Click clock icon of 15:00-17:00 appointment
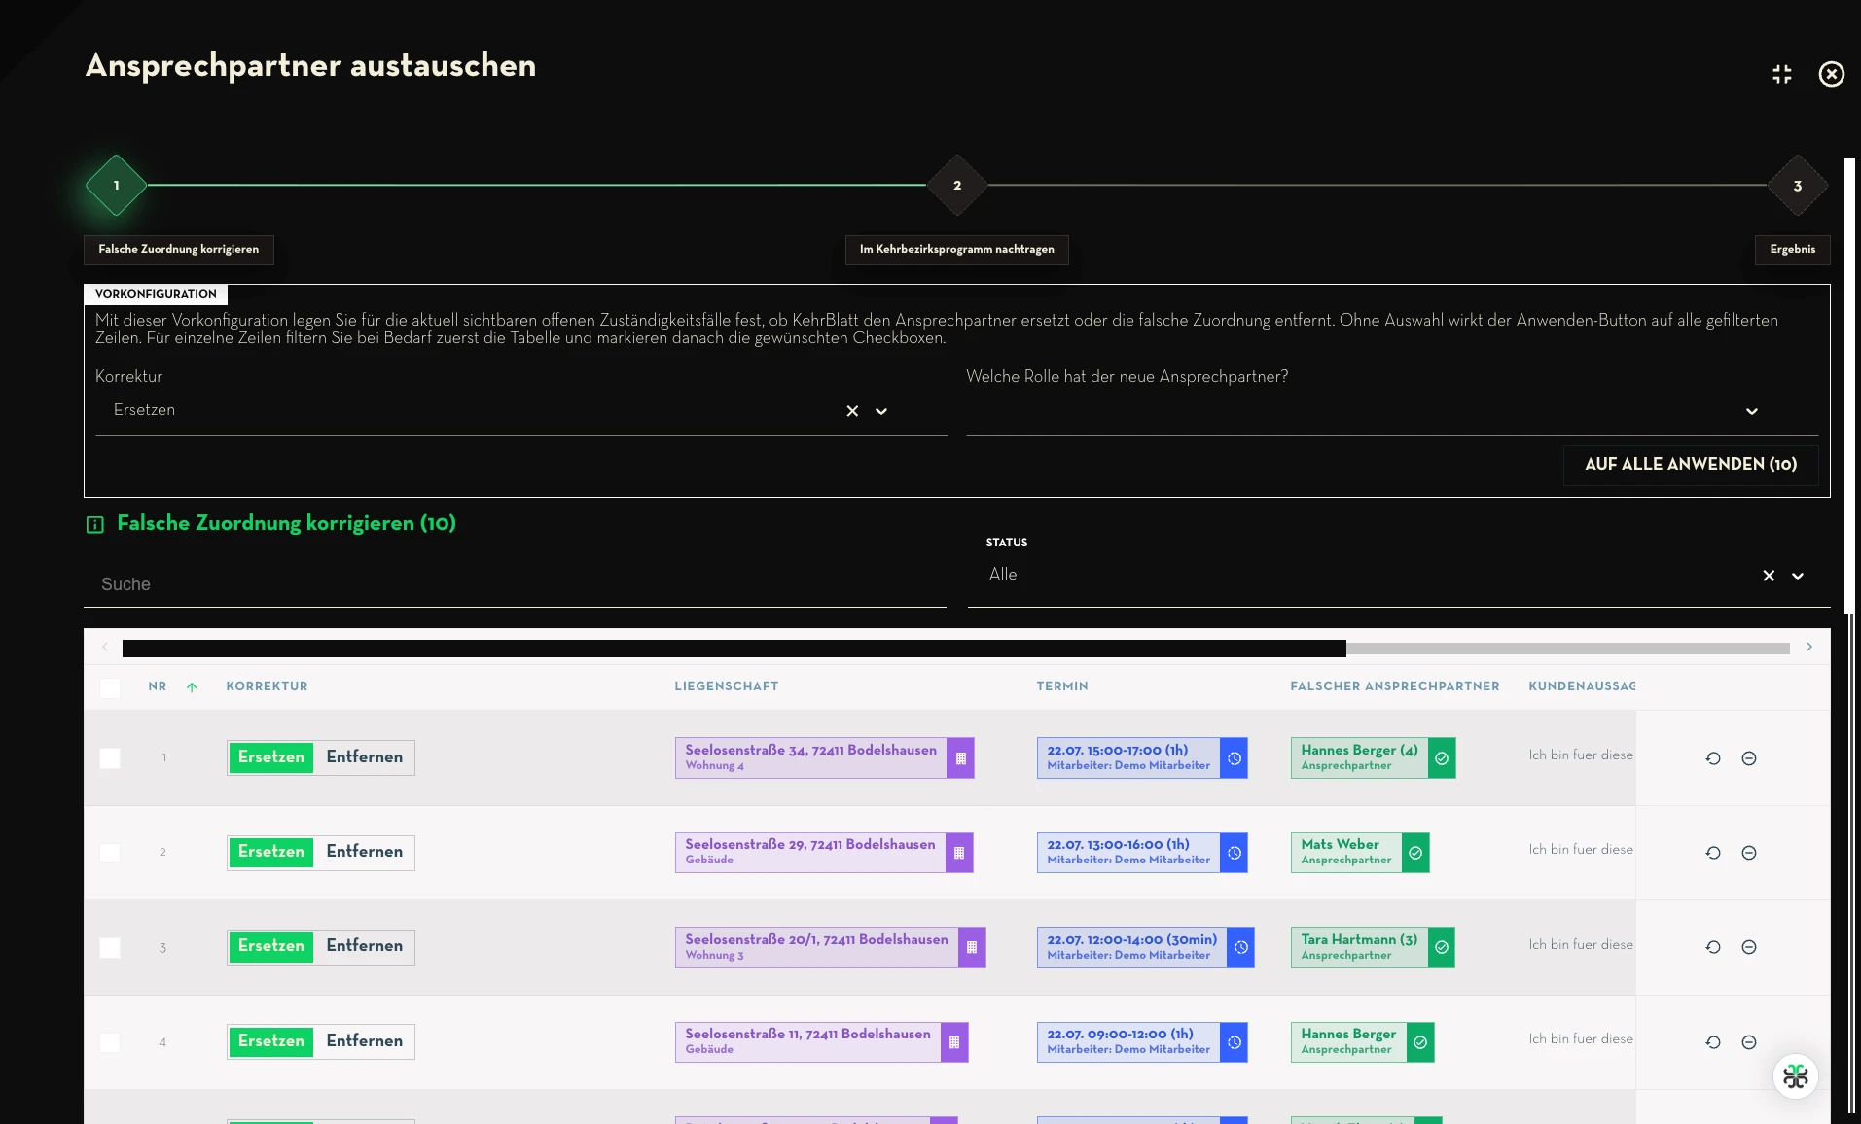The image size is (1861, 1124). (1234, 758)
